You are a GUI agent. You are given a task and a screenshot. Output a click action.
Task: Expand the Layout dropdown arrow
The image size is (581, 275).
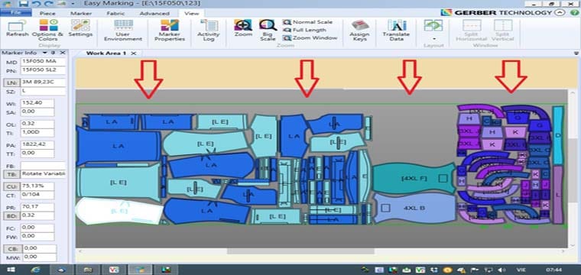[433, 38]
